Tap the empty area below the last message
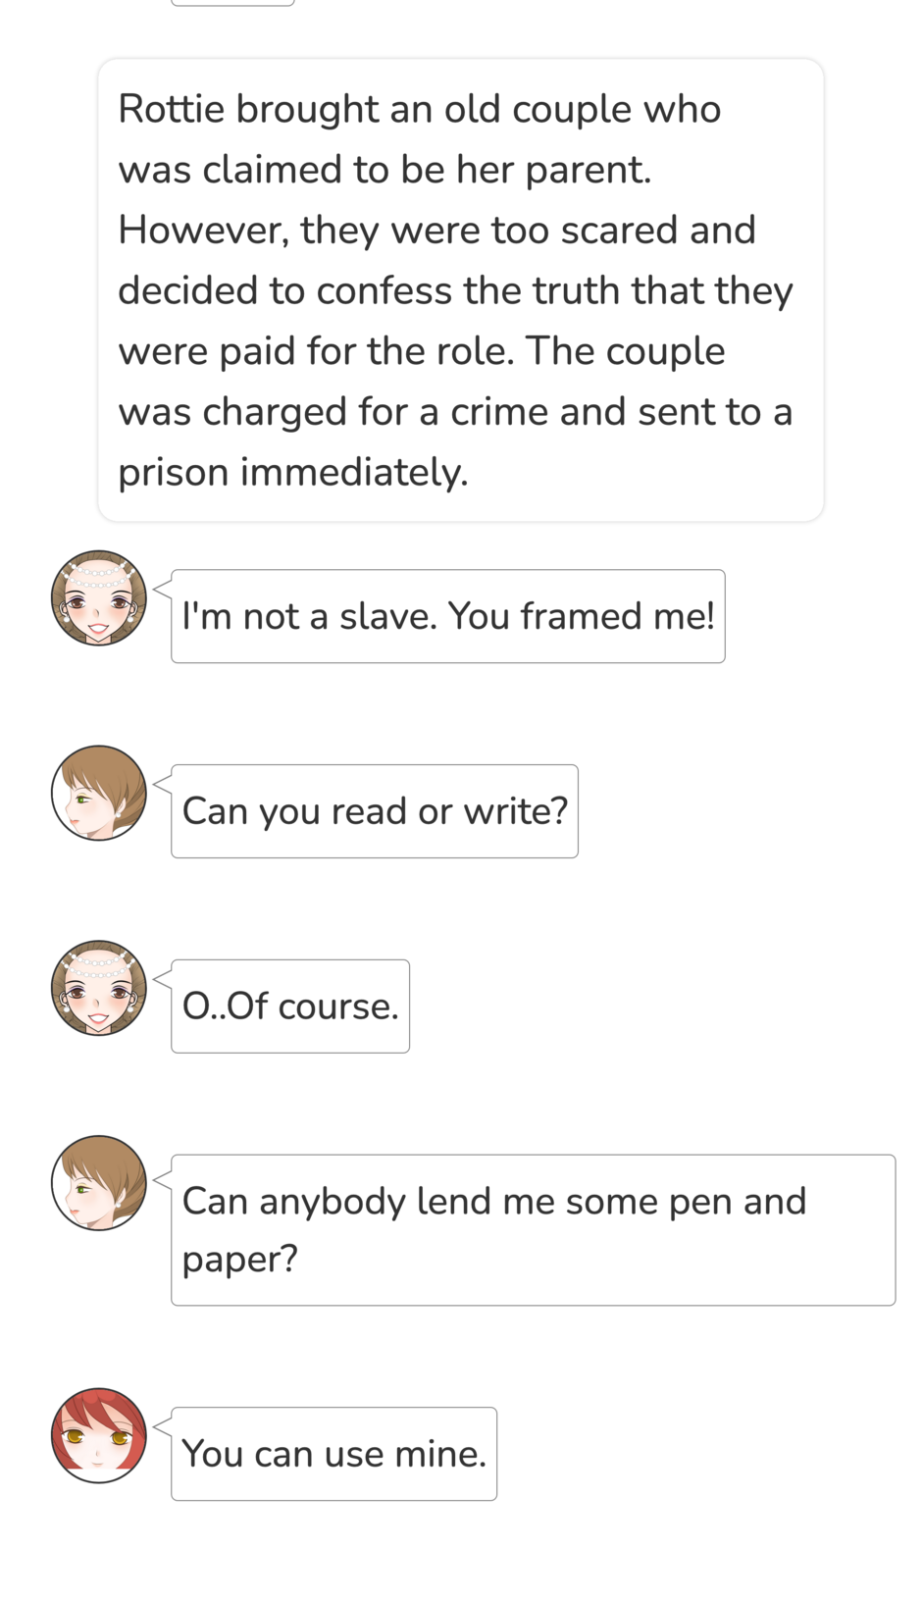The width and height of the screenshot is (922, 1600). click(x=461, y=1555)
